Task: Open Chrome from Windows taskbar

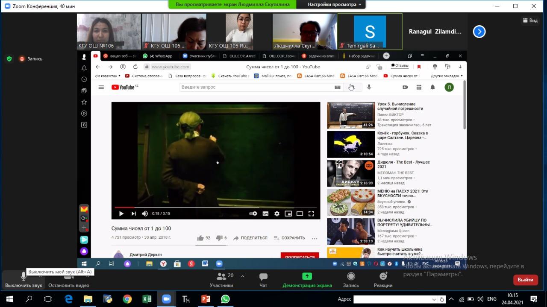Action: click(127, 299)
